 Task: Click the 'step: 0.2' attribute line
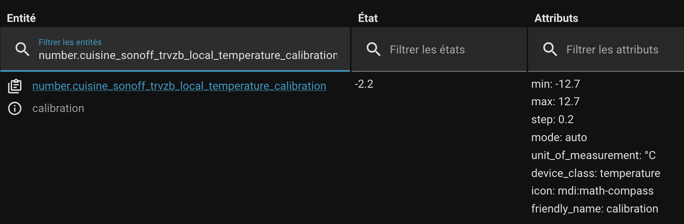552,120
